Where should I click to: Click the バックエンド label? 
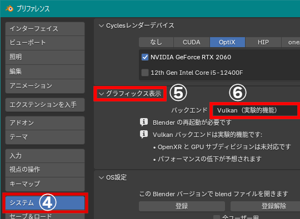point(189,110)
